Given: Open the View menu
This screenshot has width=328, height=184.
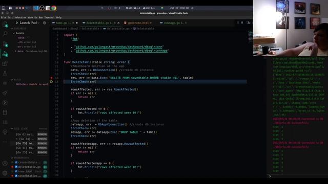Looking at the screenshot, I should 30,17.
